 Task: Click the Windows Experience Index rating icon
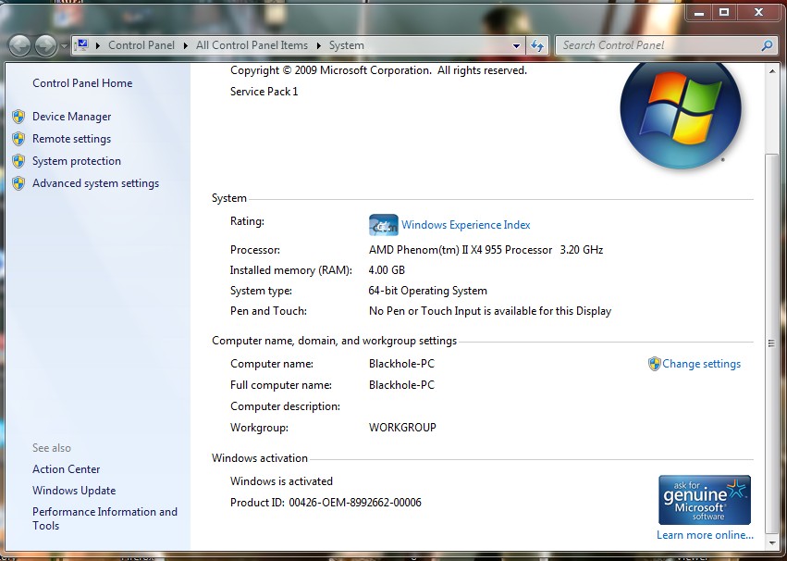point(384,225)
